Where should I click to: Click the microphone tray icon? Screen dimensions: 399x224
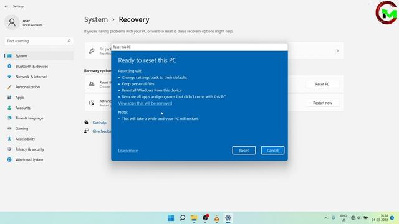click(x=334, y=218)
